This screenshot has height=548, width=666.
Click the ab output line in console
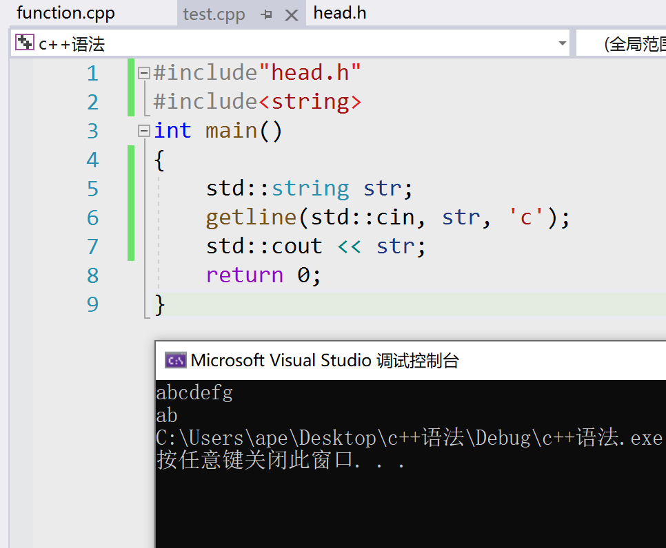point(167,415)
